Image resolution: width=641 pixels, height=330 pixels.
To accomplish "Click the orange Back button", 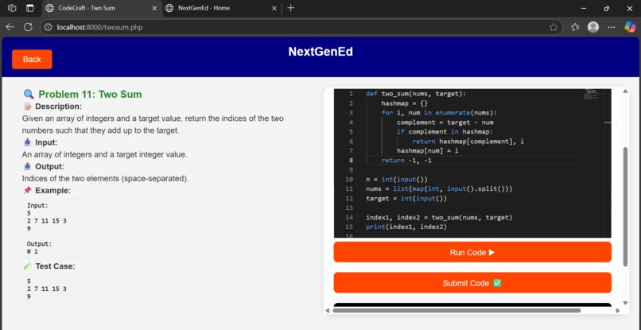I will (x=32, y=60).
